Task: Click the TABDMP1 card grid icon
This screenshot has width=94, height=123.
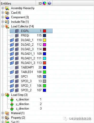Action: [x=17, y=67]
